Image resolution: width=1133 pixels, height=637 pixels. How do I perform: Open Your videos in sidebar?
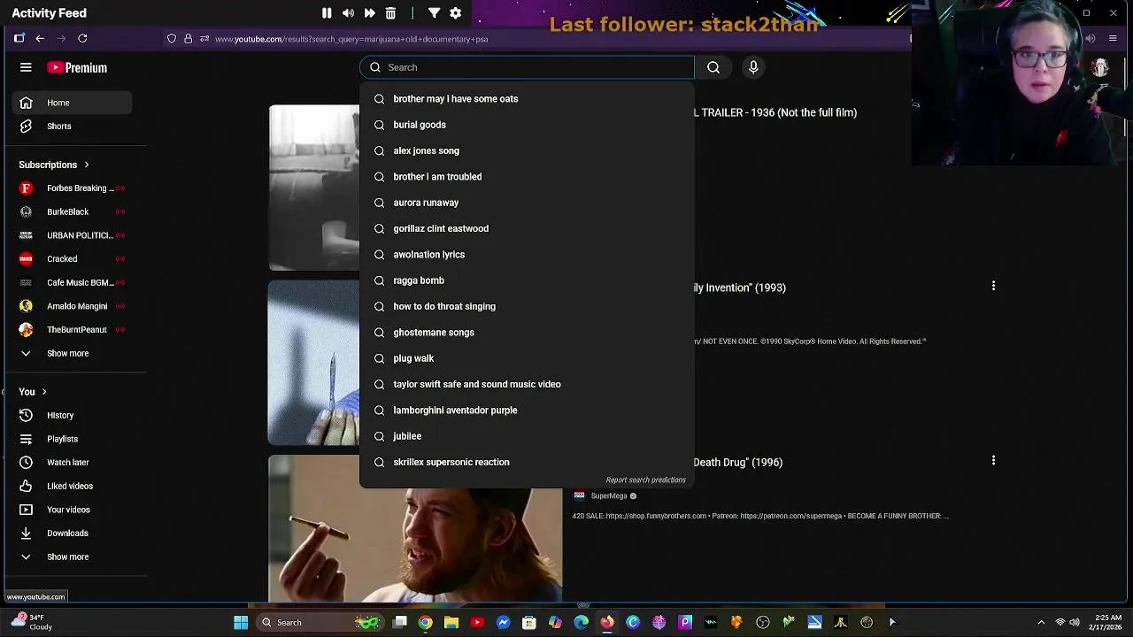(x=73, y=510)
